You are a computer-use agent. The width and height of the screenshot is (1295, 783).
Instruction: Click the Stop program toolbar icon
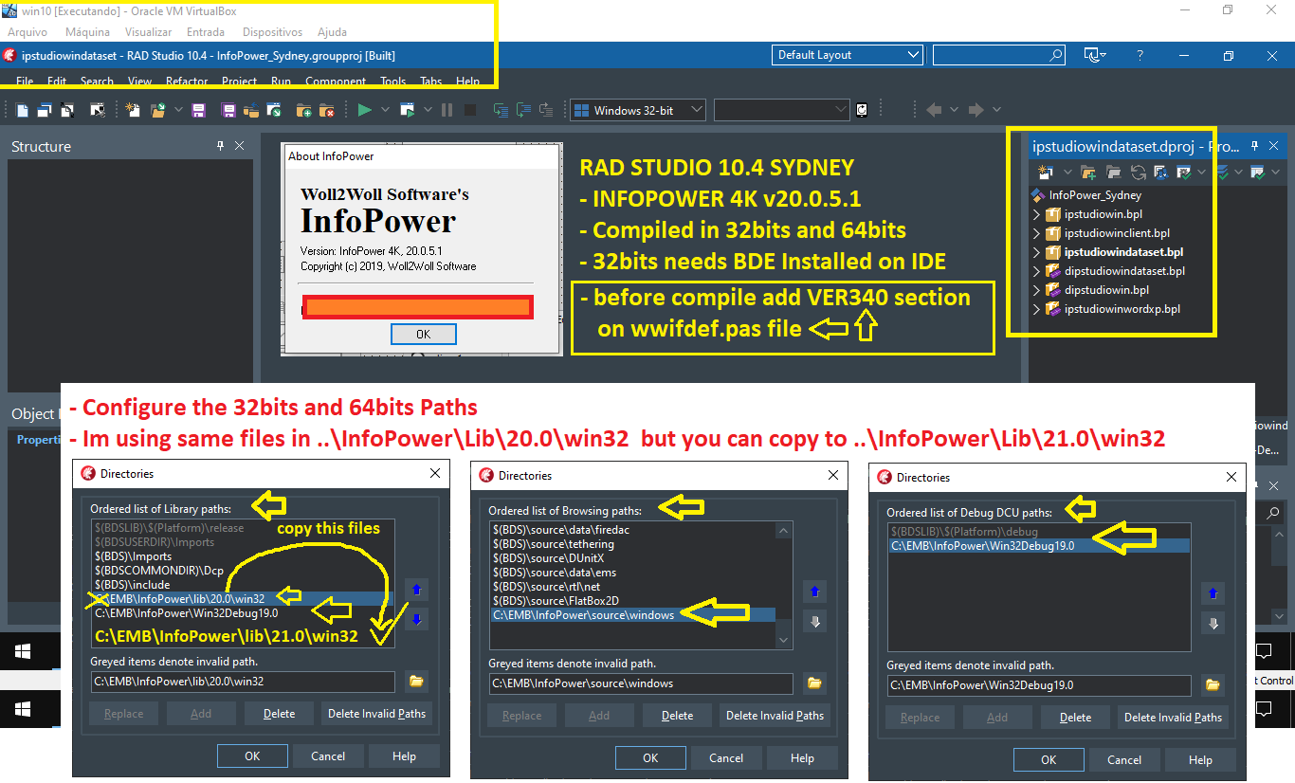pos(469,110)
